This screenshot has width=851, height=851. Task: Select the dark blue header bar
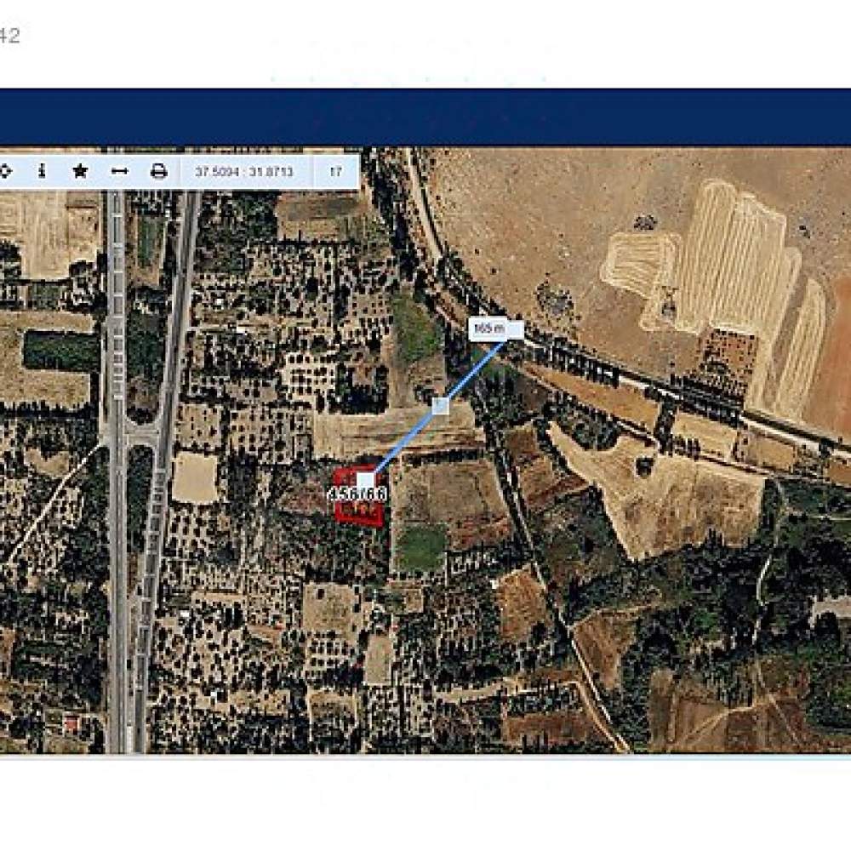pyautogui.click(x=425, y=117)
